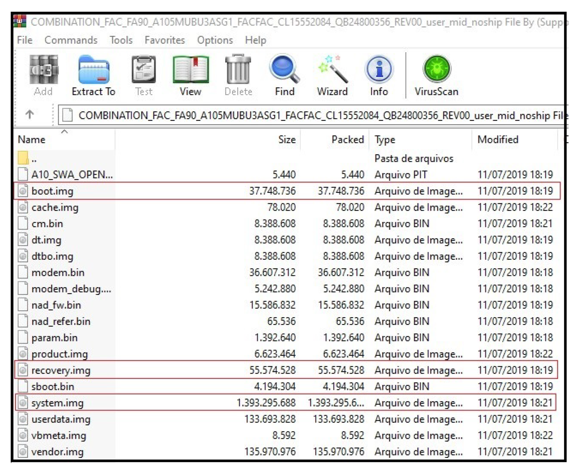This screenshot has height=472, width=577.
Task: Click the dtbo.img file icon
Action: 23,256
